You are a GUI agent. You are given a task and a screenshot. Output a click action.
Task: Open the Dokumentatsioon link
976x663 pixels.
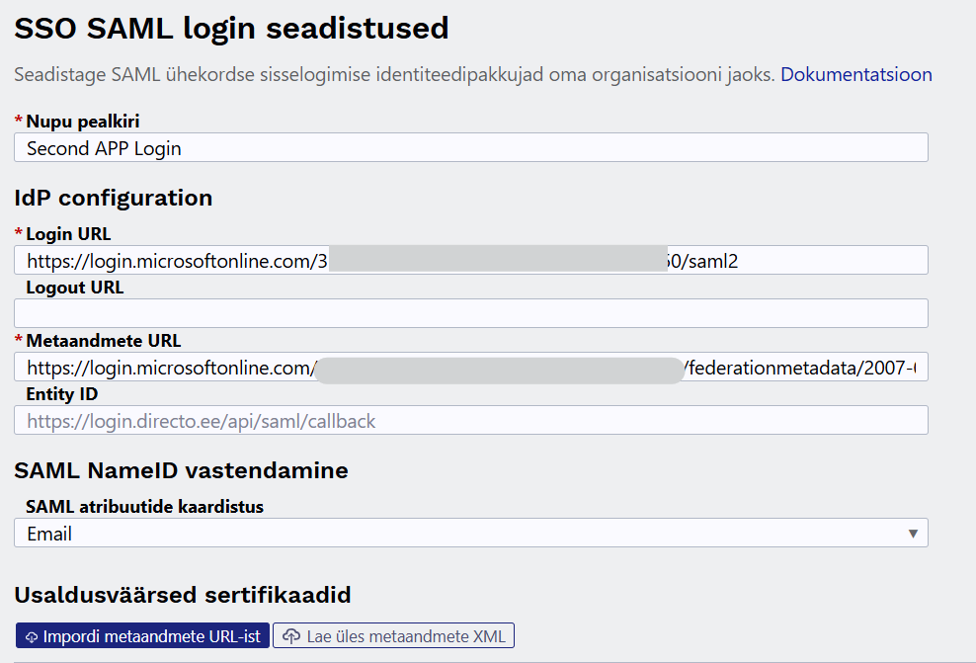coord(855,75)
